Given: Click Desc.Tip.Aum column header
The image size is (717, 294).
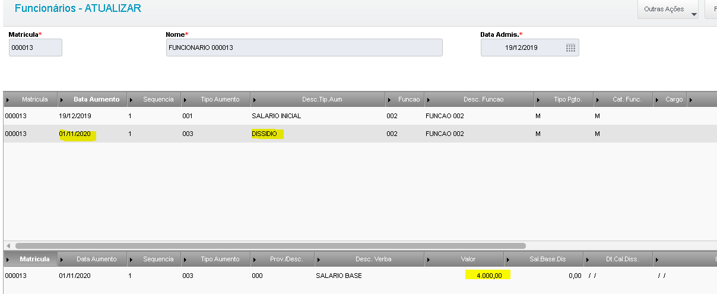Looking at the screenshot, I should 318,99.
